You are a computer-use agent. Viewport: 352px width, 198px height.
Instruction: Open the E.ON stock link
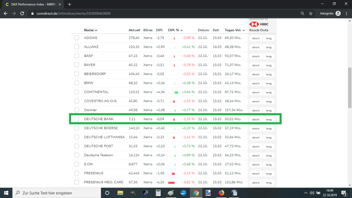[88, 164]
